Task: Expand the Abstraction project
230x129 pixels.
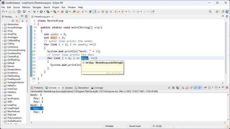Action: pos(2,24)
